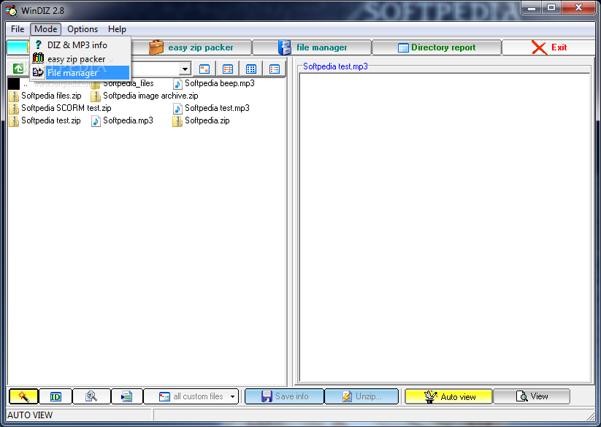Select Softpedia image archive.zip
Screen dimensions: 601x427
click(x=145, y=96)
